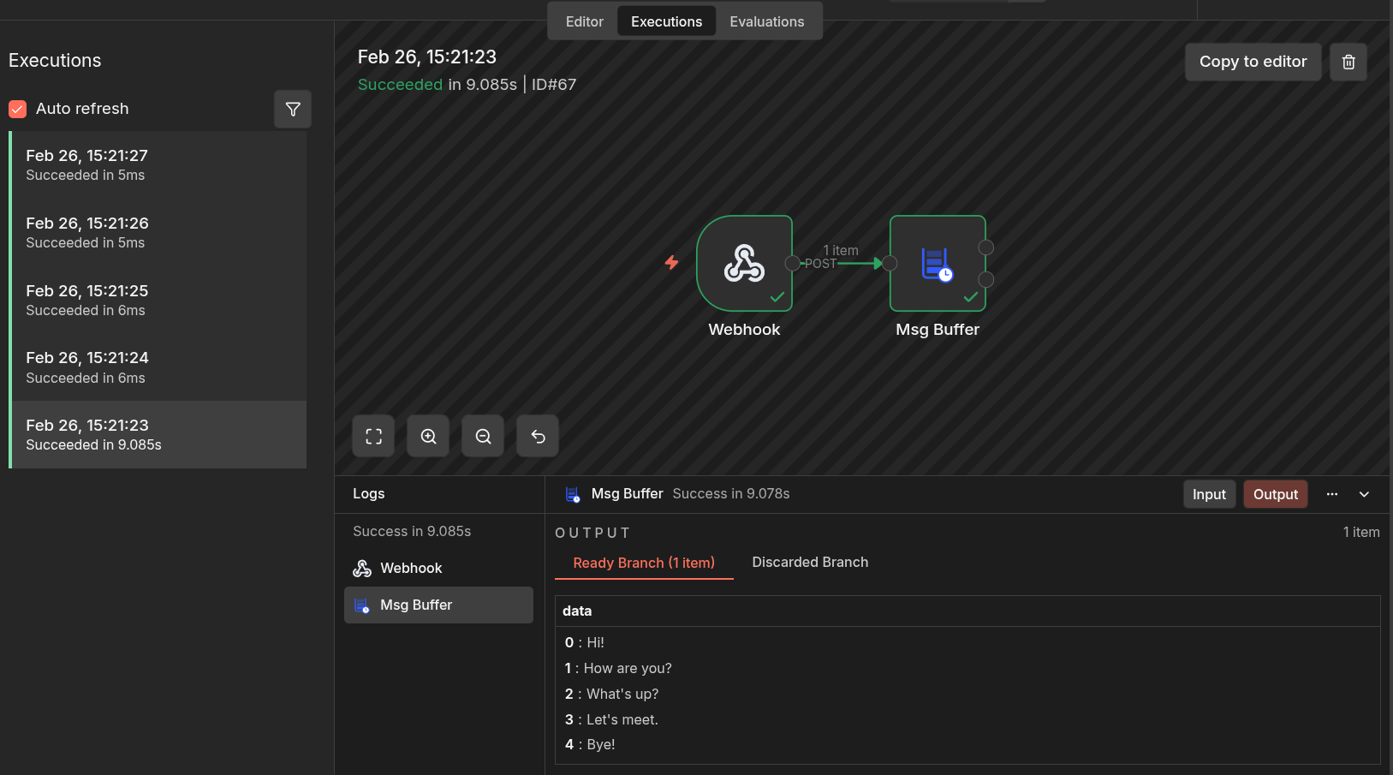Click the fit-to-view canvas icon
Screen dimensions: 1393x775
pyautogui.click(x=373, y=437)
